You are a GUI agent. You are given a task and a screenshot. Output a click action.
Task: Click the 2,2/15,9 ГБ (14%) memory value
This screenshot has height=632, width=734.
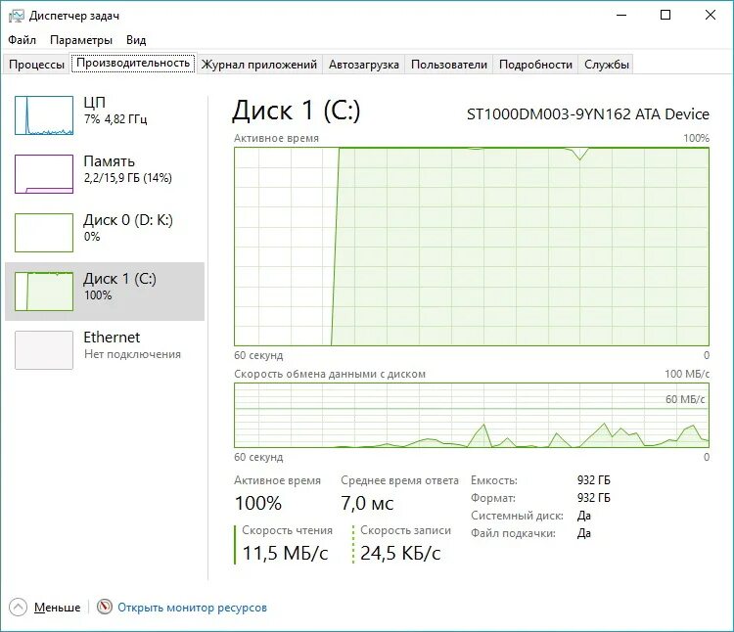coord(128,178)
